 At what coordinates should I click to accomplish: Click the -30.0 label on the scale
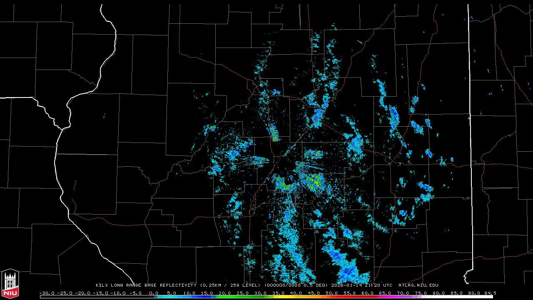(x=47, y=293)
